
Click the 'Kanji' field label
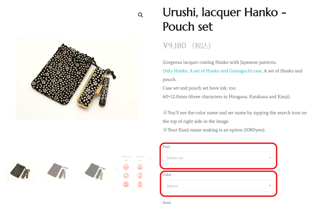167,202
